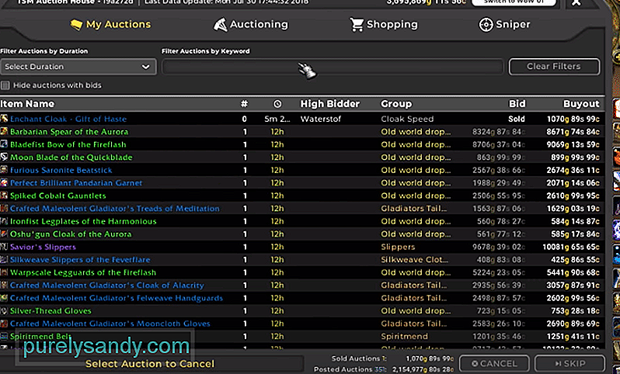Open the My Auctions tab

(110, 25)
